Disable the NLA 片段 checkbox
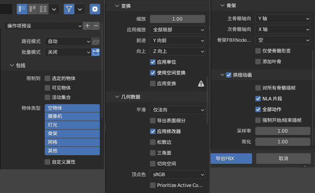This screenshot has width=315, height=193. pos(258,99)
